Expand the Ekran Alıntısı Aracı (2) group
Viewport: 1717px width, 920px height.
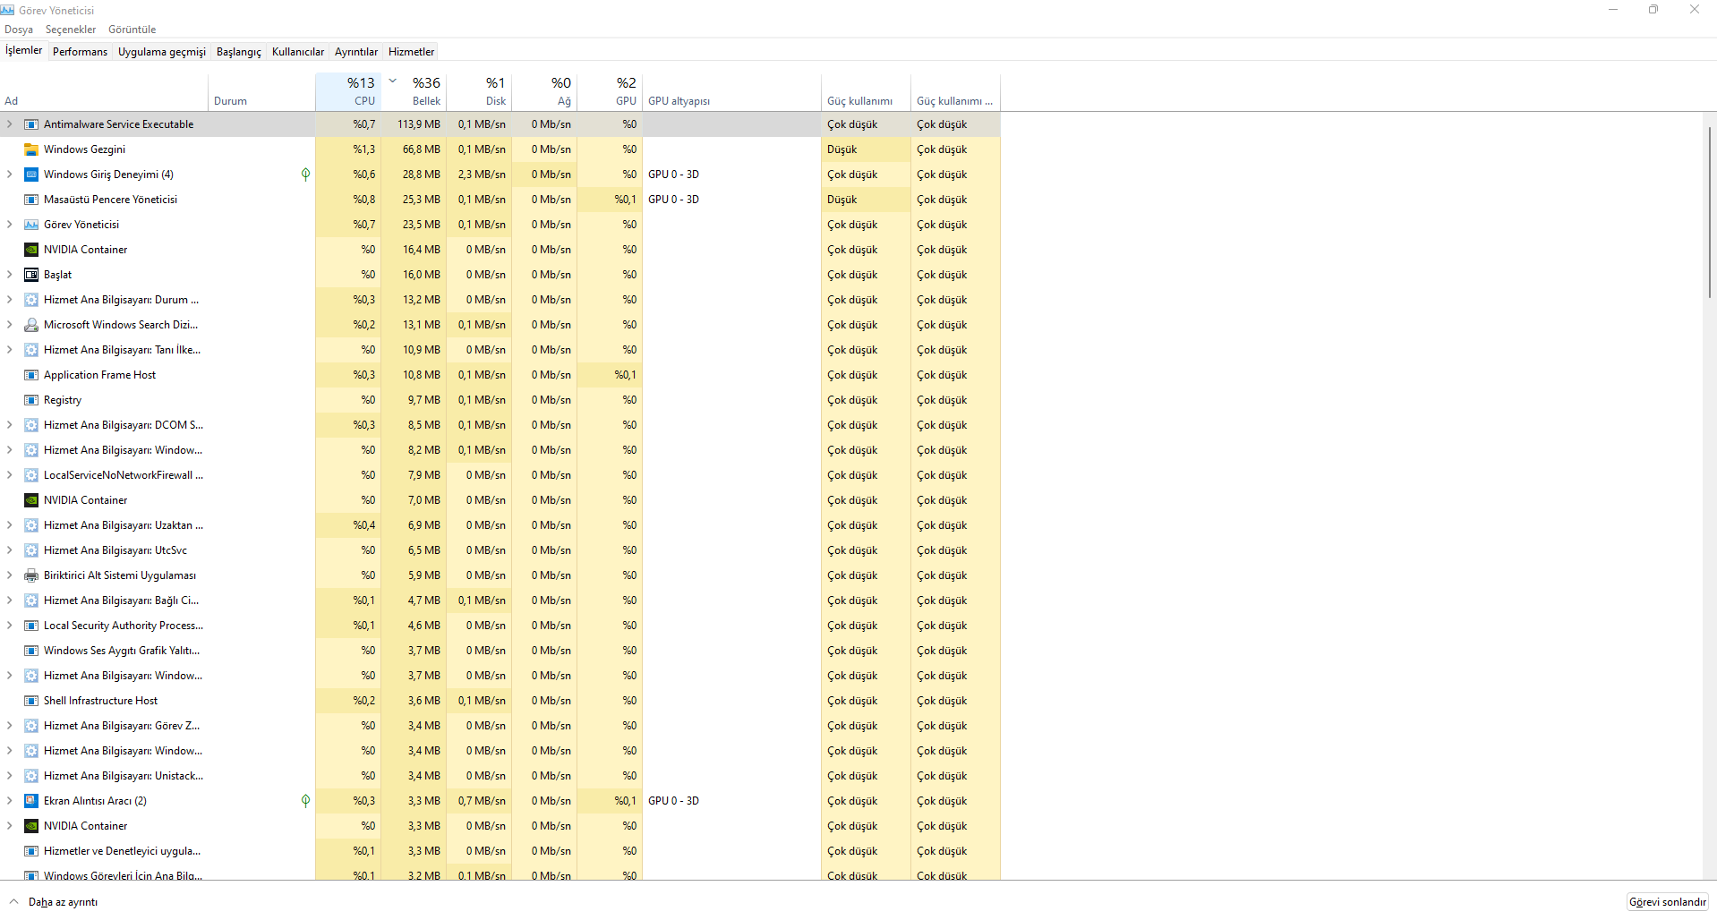click(x=10, y=801)
